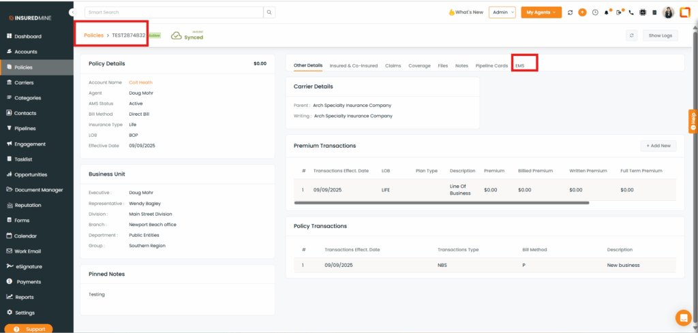Screen dimensions: 698x333
Task: Expand the My Agents dropdown
Action: (x=541, y=12)
